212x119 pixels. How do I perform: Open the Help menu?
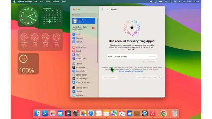[x=64, y=2]
